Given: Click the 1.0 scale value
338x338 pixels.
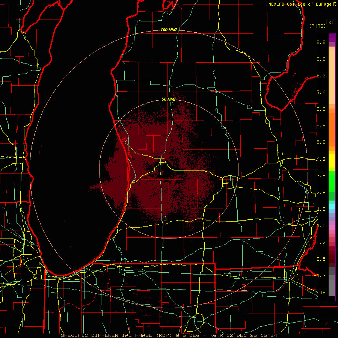Looking at the screenshot, I should 321,226.
